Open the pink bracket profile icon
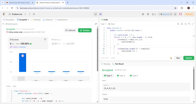 point(180,14)
